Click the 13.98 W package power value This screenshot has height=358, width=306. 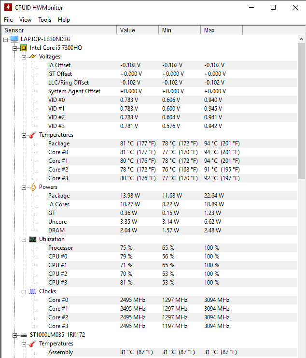130,196
